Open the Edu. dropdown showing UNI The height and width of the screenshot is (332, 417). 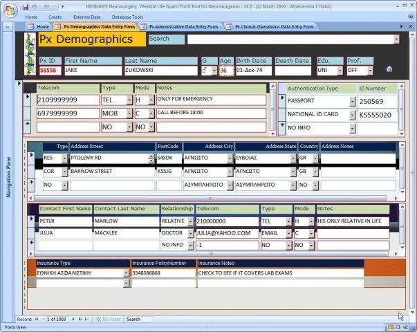[340, 70]
